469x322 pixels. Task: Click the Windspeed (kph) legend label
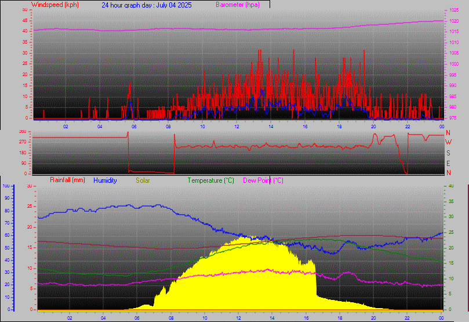[x=54, y=5]
